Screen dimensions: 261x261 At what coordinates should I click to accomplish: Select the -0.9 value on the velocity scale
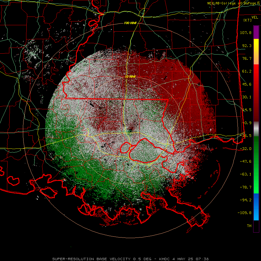pos(247,123)
